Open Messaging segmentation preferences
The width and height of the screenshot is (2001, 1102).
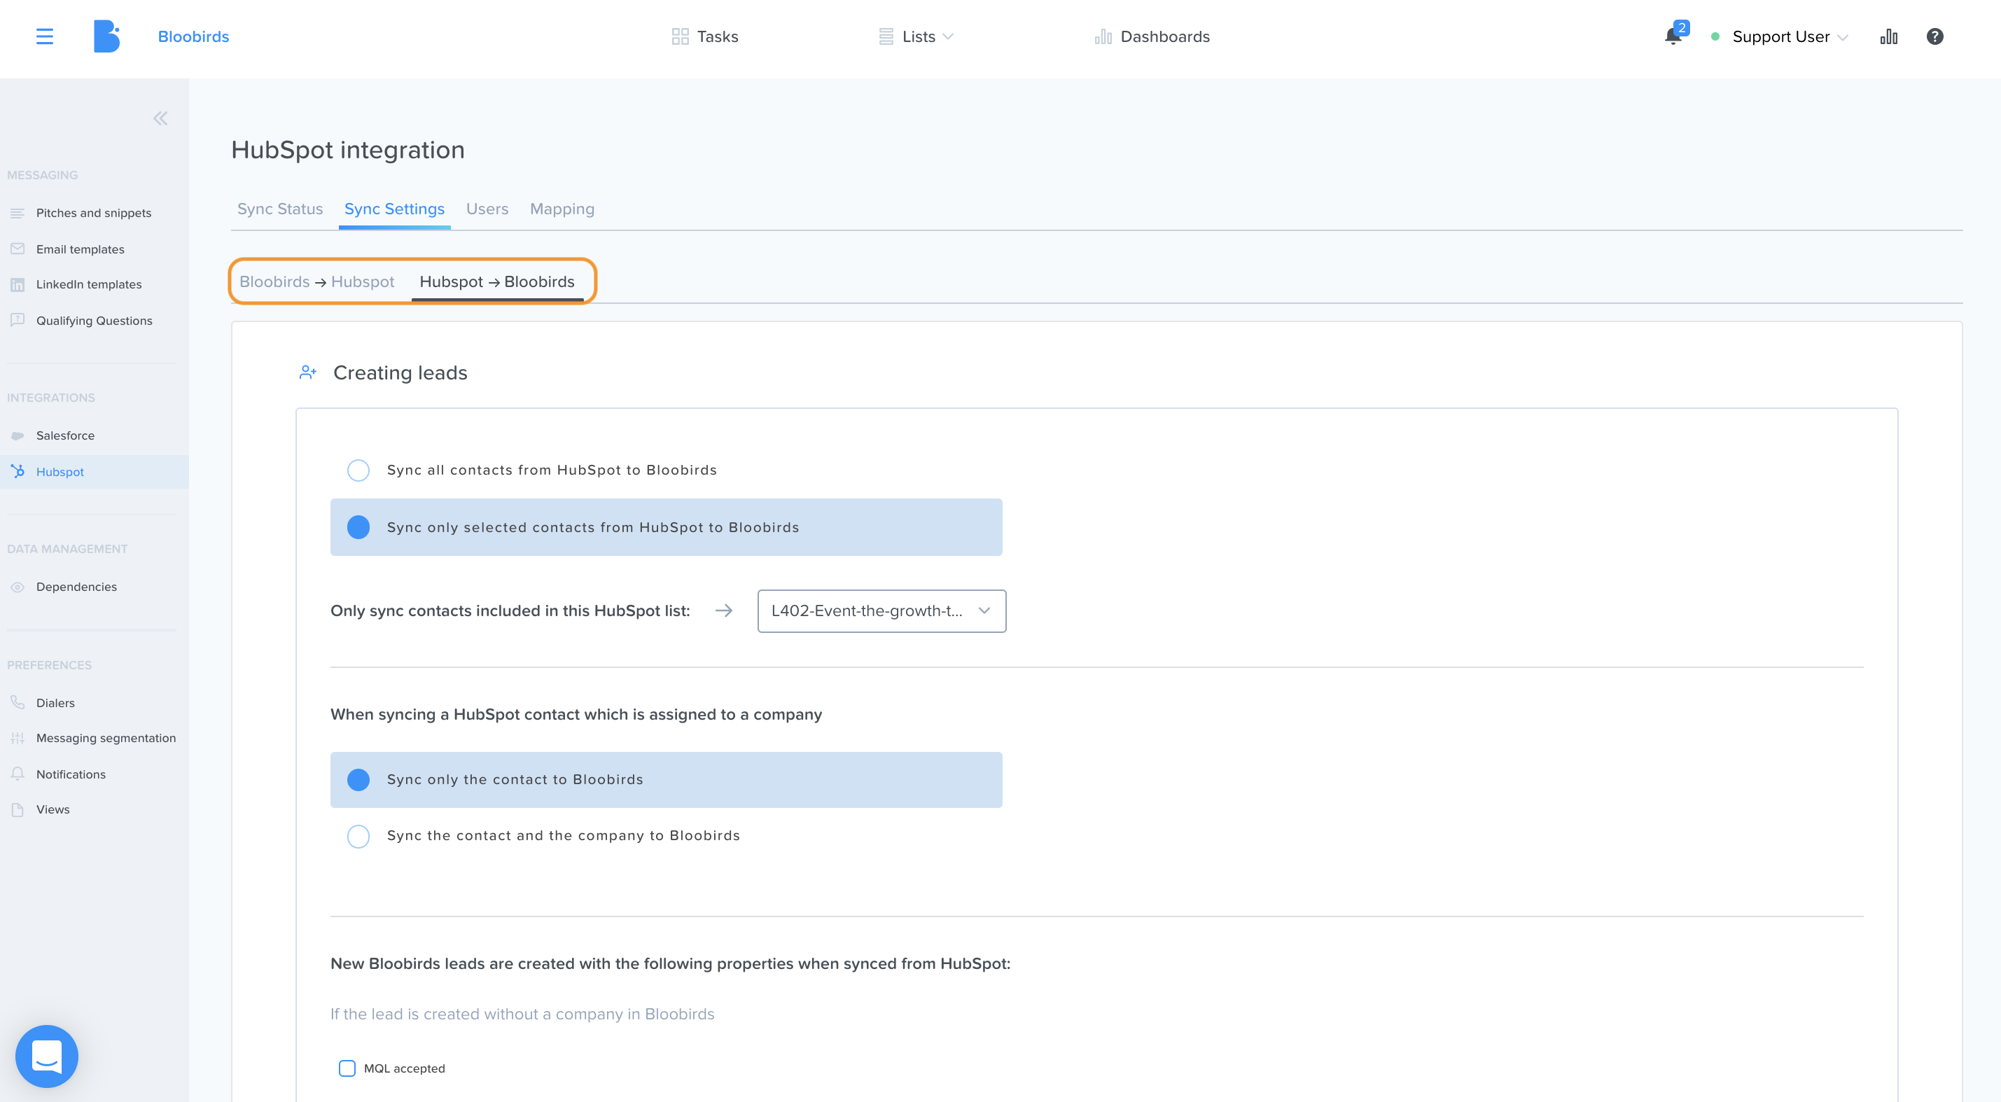pos(106,738)
